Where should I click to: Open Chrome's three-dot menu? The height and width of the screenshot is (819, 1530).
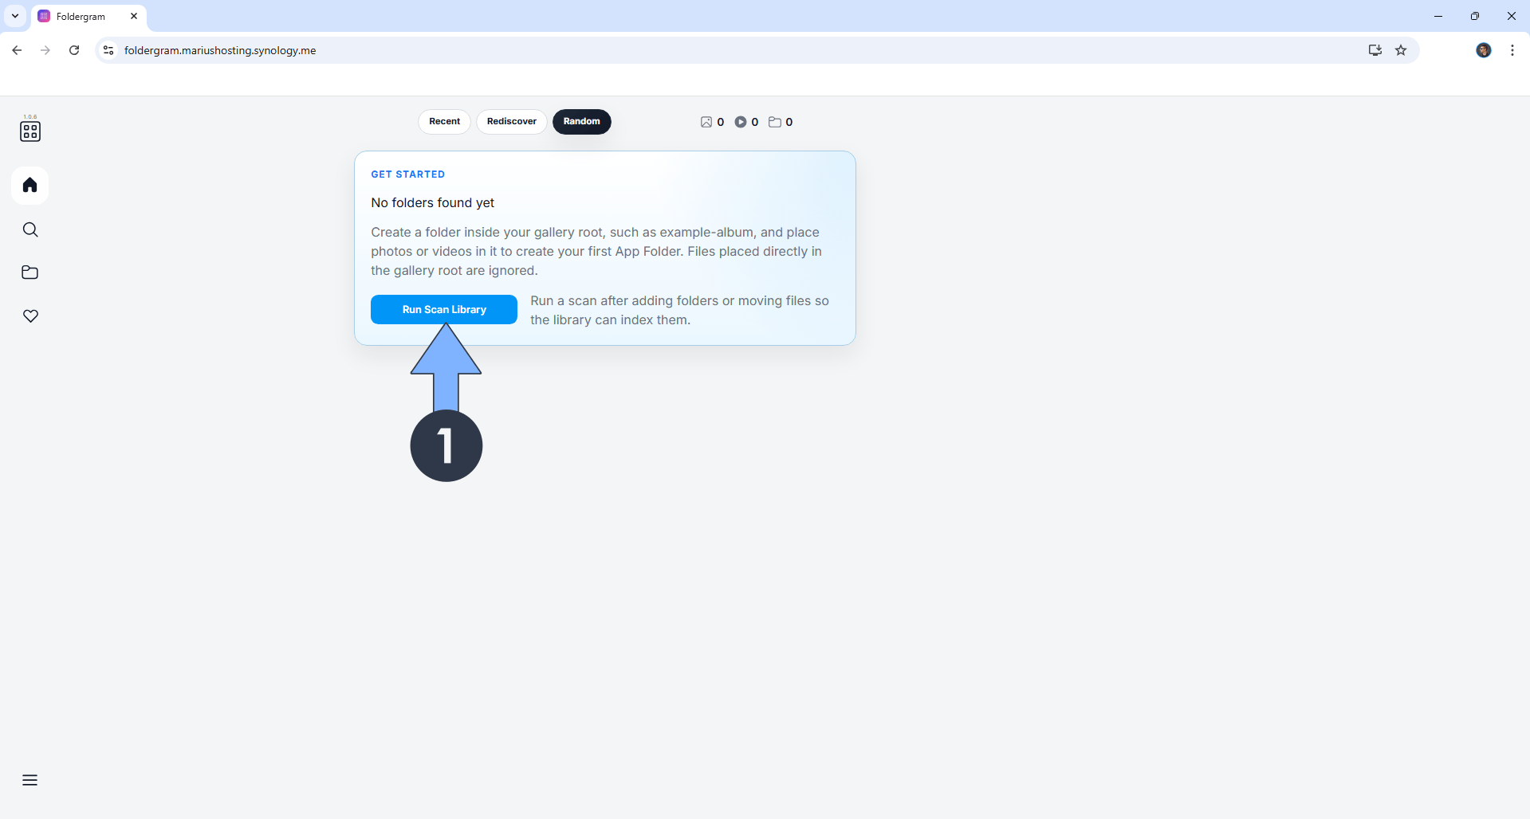(1512, 49)
